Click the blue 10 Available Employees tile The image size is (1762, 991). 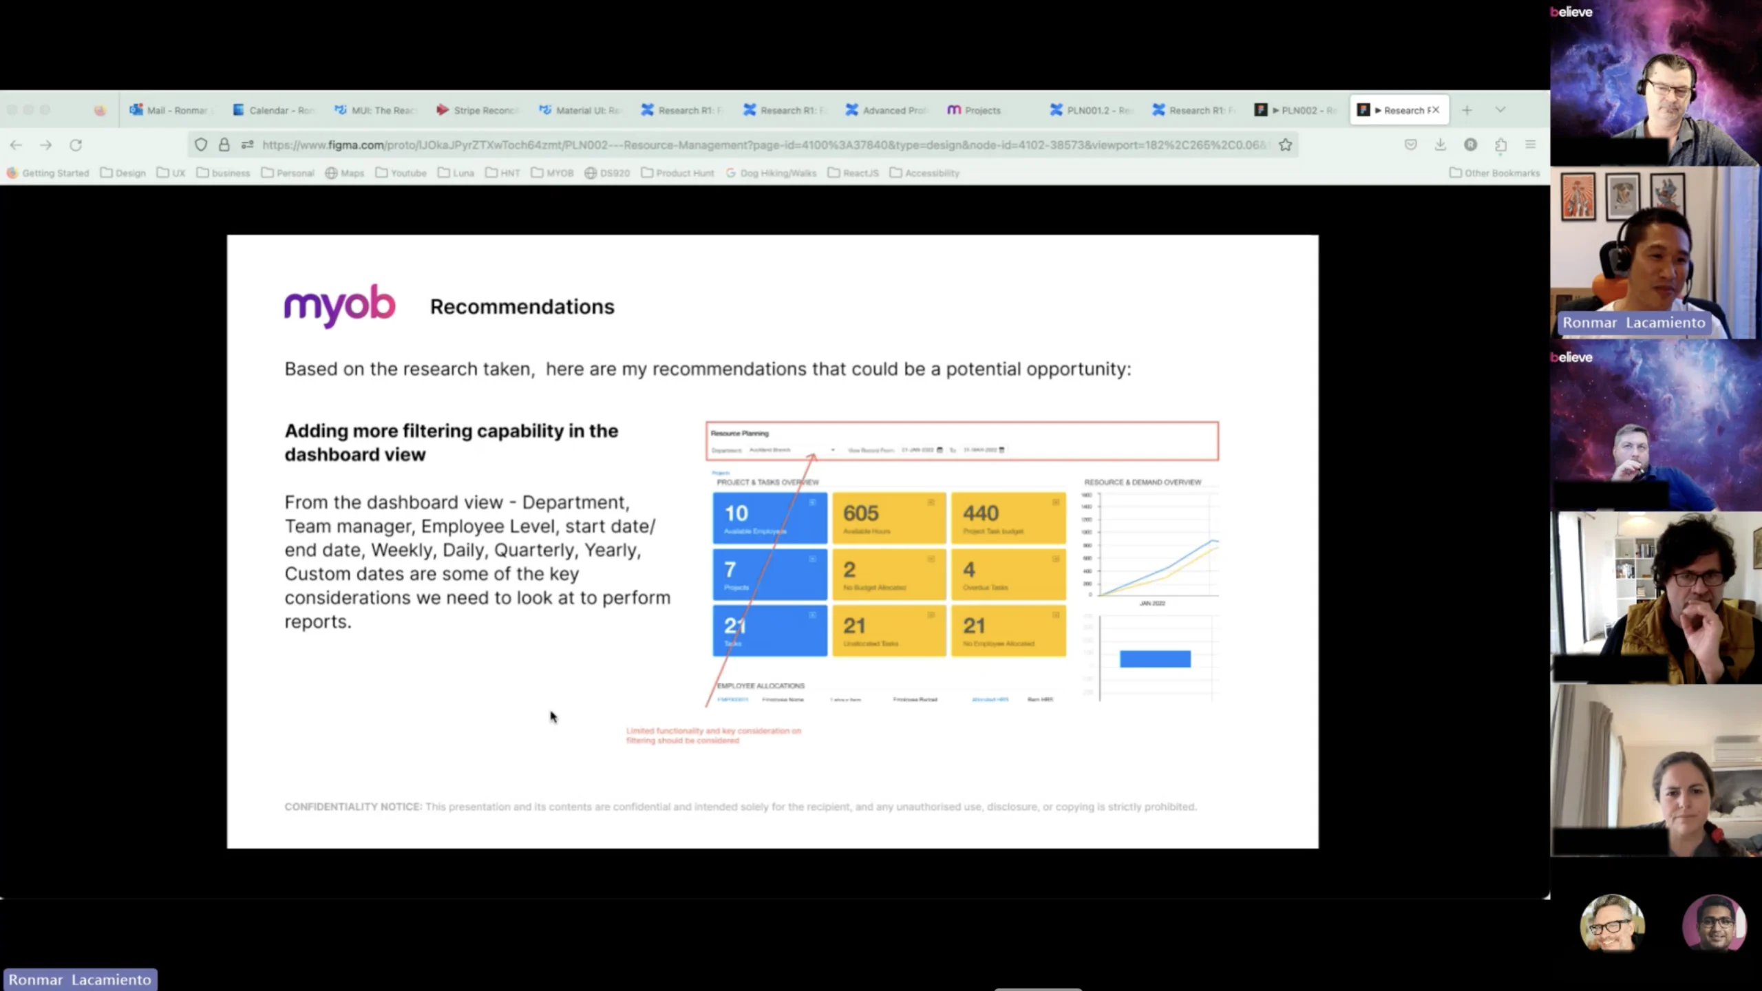click(x=769, y=518)
